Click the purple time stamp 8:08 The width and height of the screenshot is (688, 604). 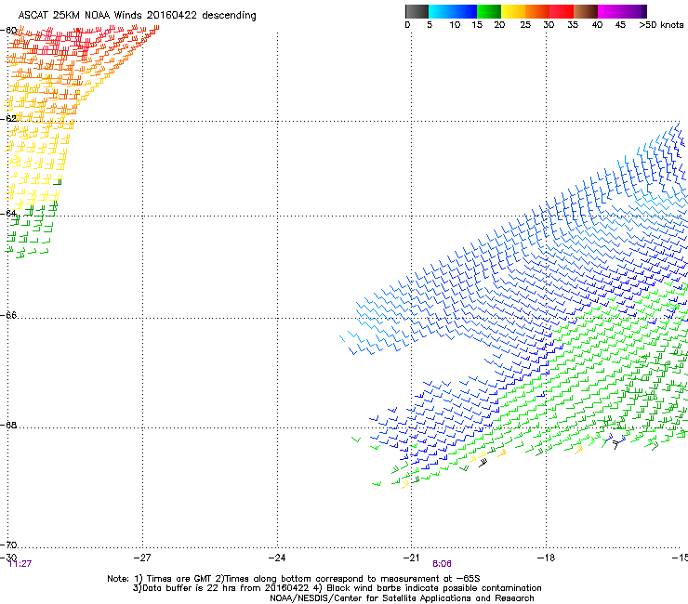(x=442, y=564)
